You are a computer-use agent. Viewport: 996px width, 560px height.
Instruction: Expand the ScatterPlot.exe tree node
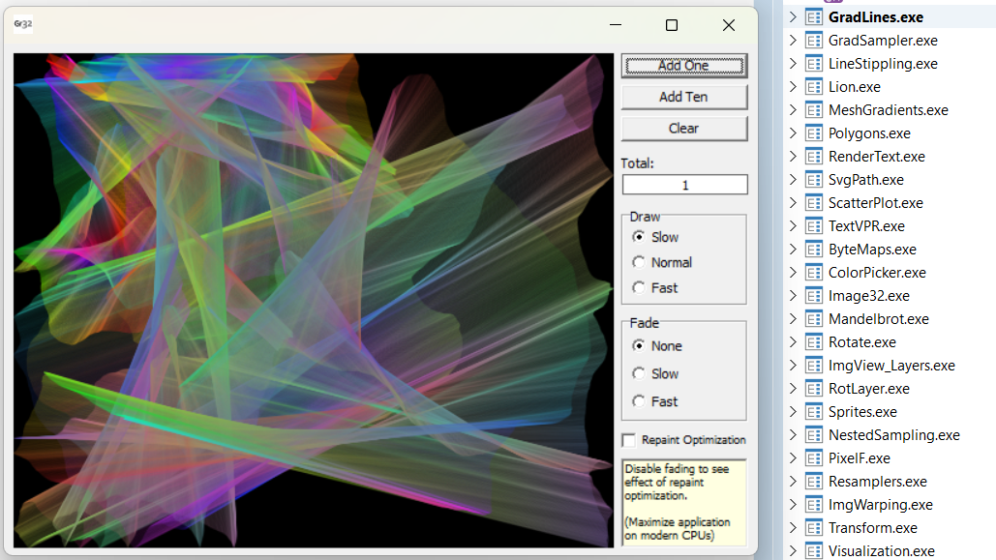[793, 203]
